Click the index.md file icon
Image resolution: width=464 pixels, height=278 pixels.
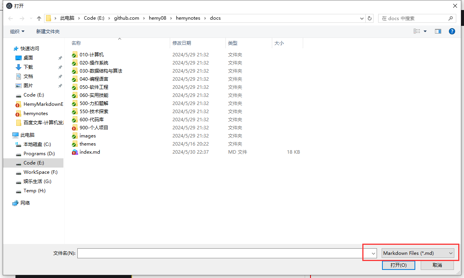pos(75,152)
